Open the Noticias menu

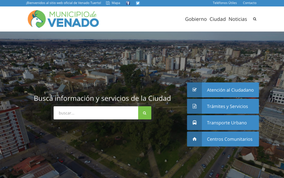click(238, 19)
